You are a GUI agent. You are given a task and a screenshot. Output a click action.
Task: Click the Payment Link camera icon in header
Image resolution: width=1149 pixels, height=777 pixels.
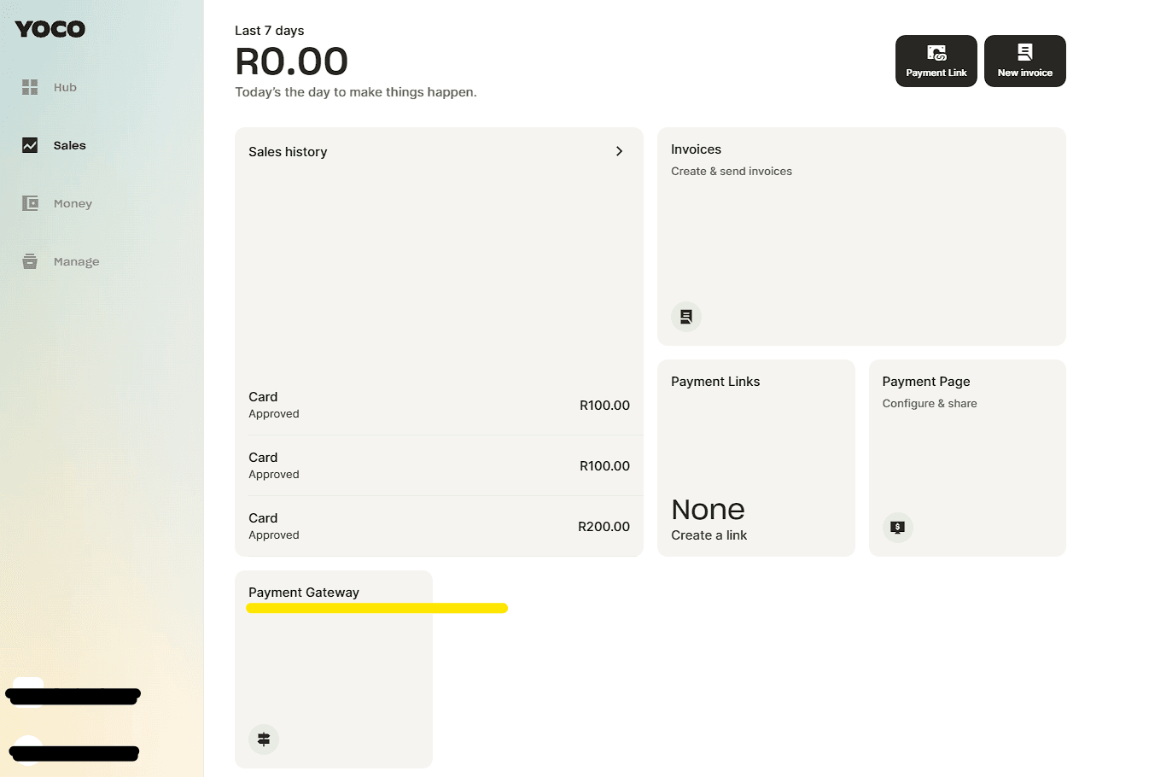[x=936, y=53]
